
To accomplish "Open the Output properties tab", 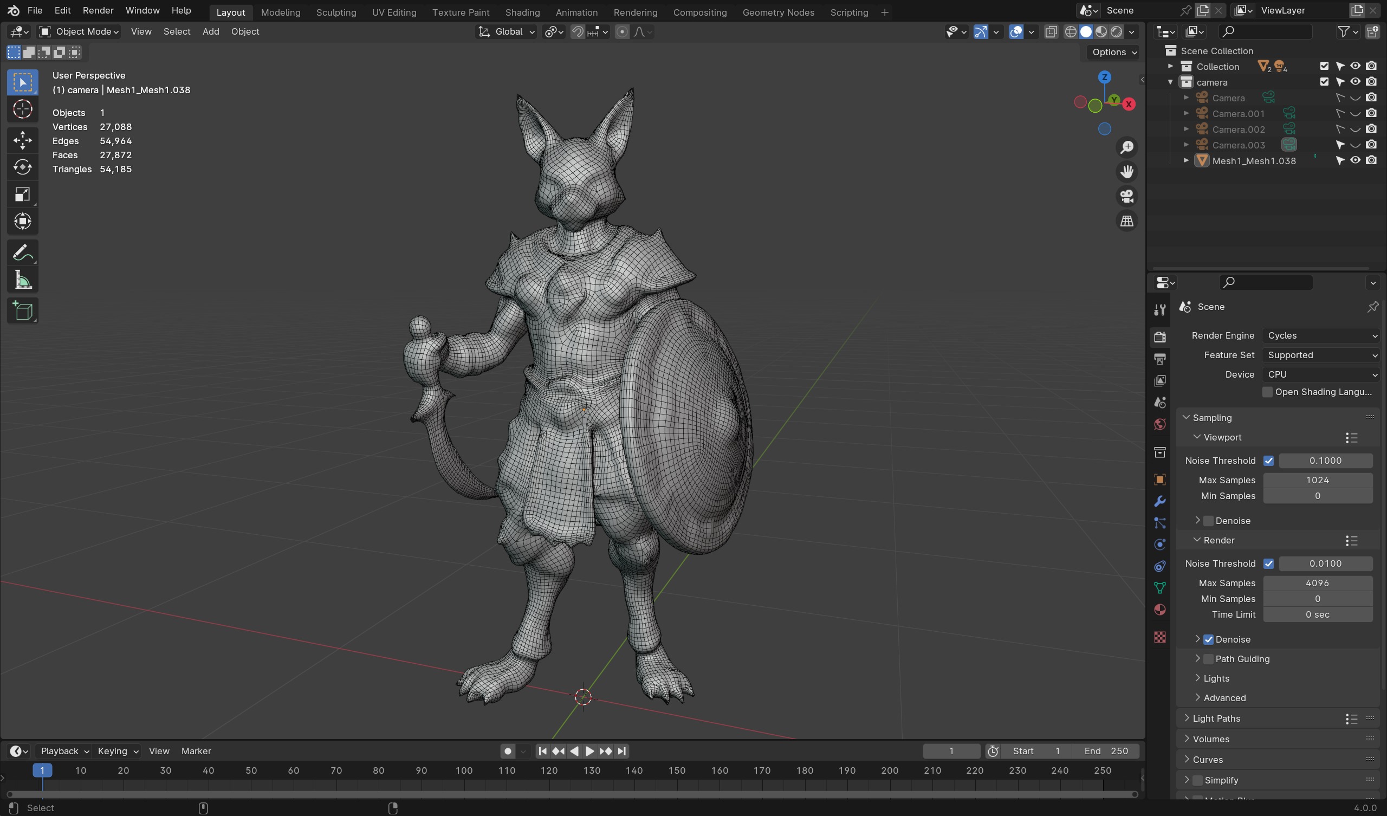I will pyautogui.click(x=1159, y=359).
